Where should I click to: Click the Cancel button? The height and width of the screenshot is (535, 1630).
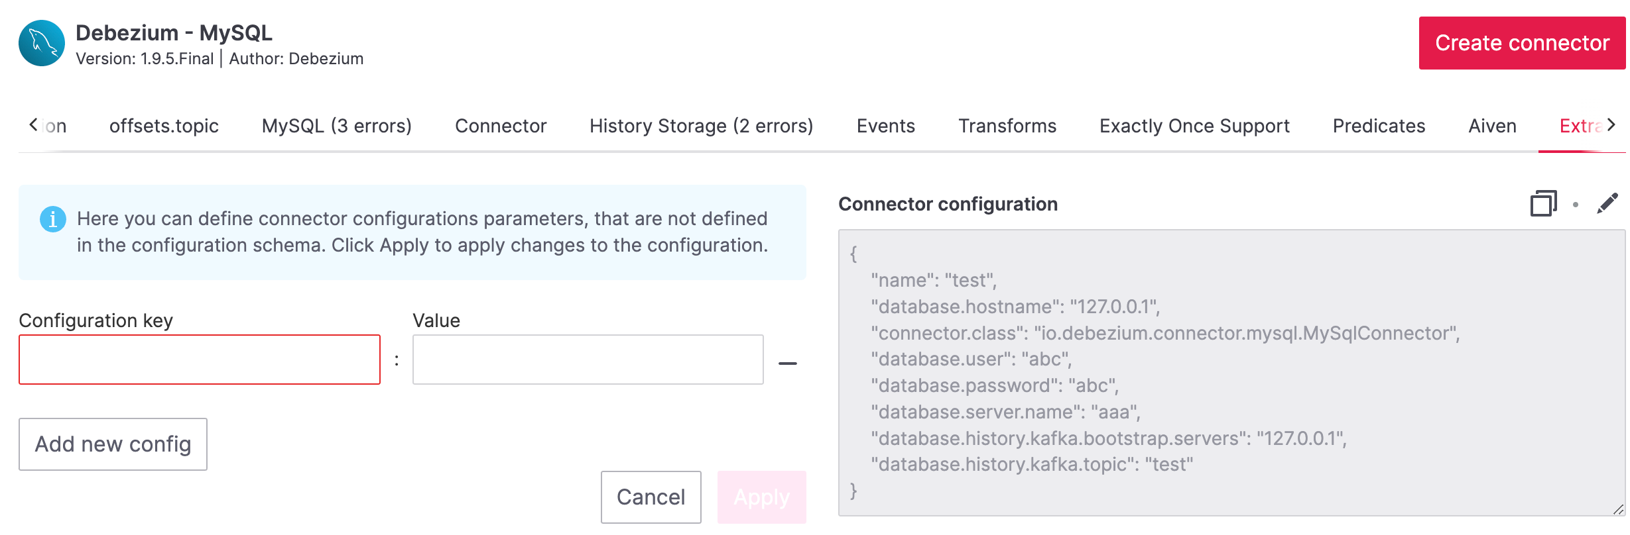651,497
